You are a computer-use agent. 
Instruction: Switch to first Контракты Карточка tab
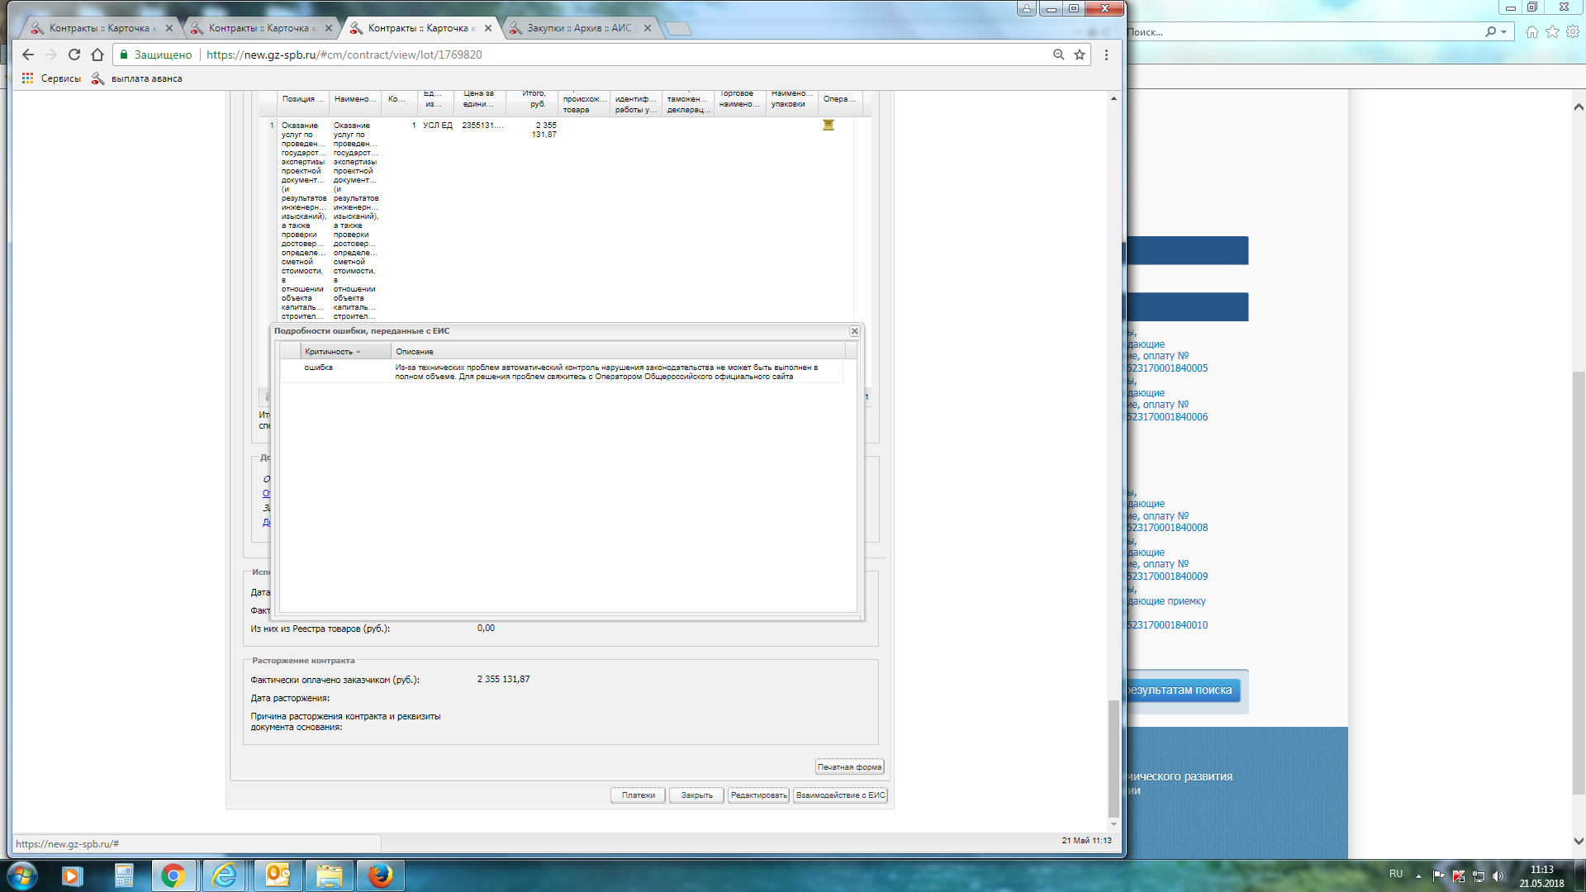pyautogui.click(x=99, y=28)
